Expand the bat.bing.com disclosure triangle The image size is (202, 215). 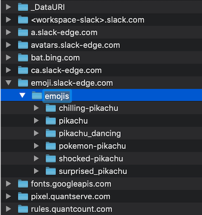click(8, 58)
